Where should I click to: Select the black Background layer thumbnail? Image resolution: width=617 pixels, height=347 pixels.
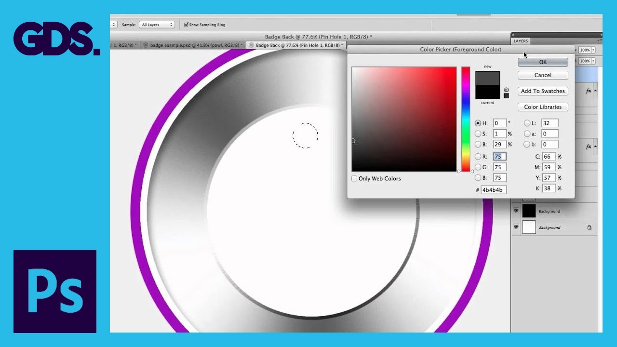click(x=529, y=211)
